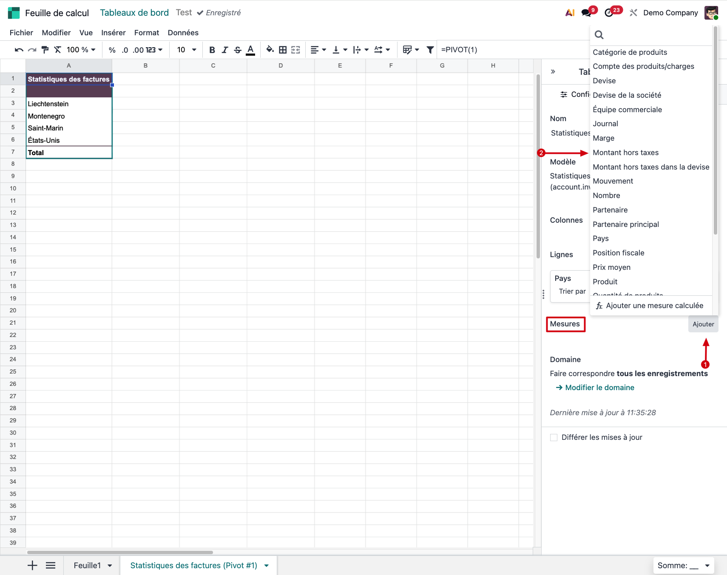Expand the zoom 100 % dropdown

pos(81,50)
